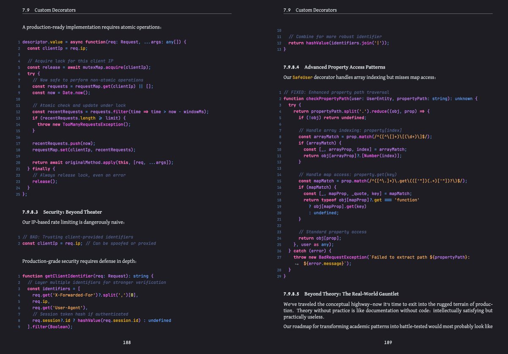Image resolution: width=508 pixels, height=354 pixels.
Task: Click the sentence 'Our IP-based rate limiting is dangerously naive'
Action: tap(74, 222)
